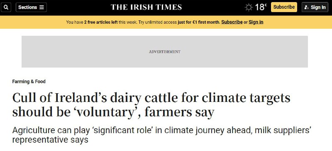Screen dimensions: 332x151
Task: Click the search magnifier icon
Action: pos(6,7)
